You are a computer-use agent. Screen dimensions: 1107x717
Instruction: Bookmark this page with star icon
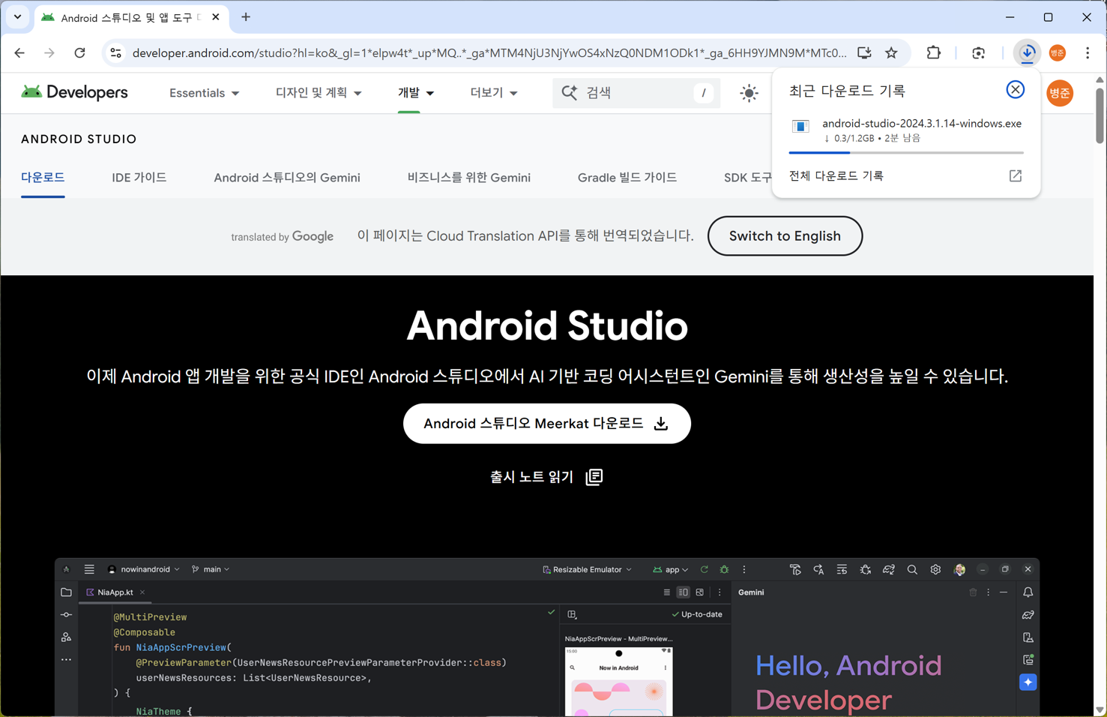coord(891,53)
